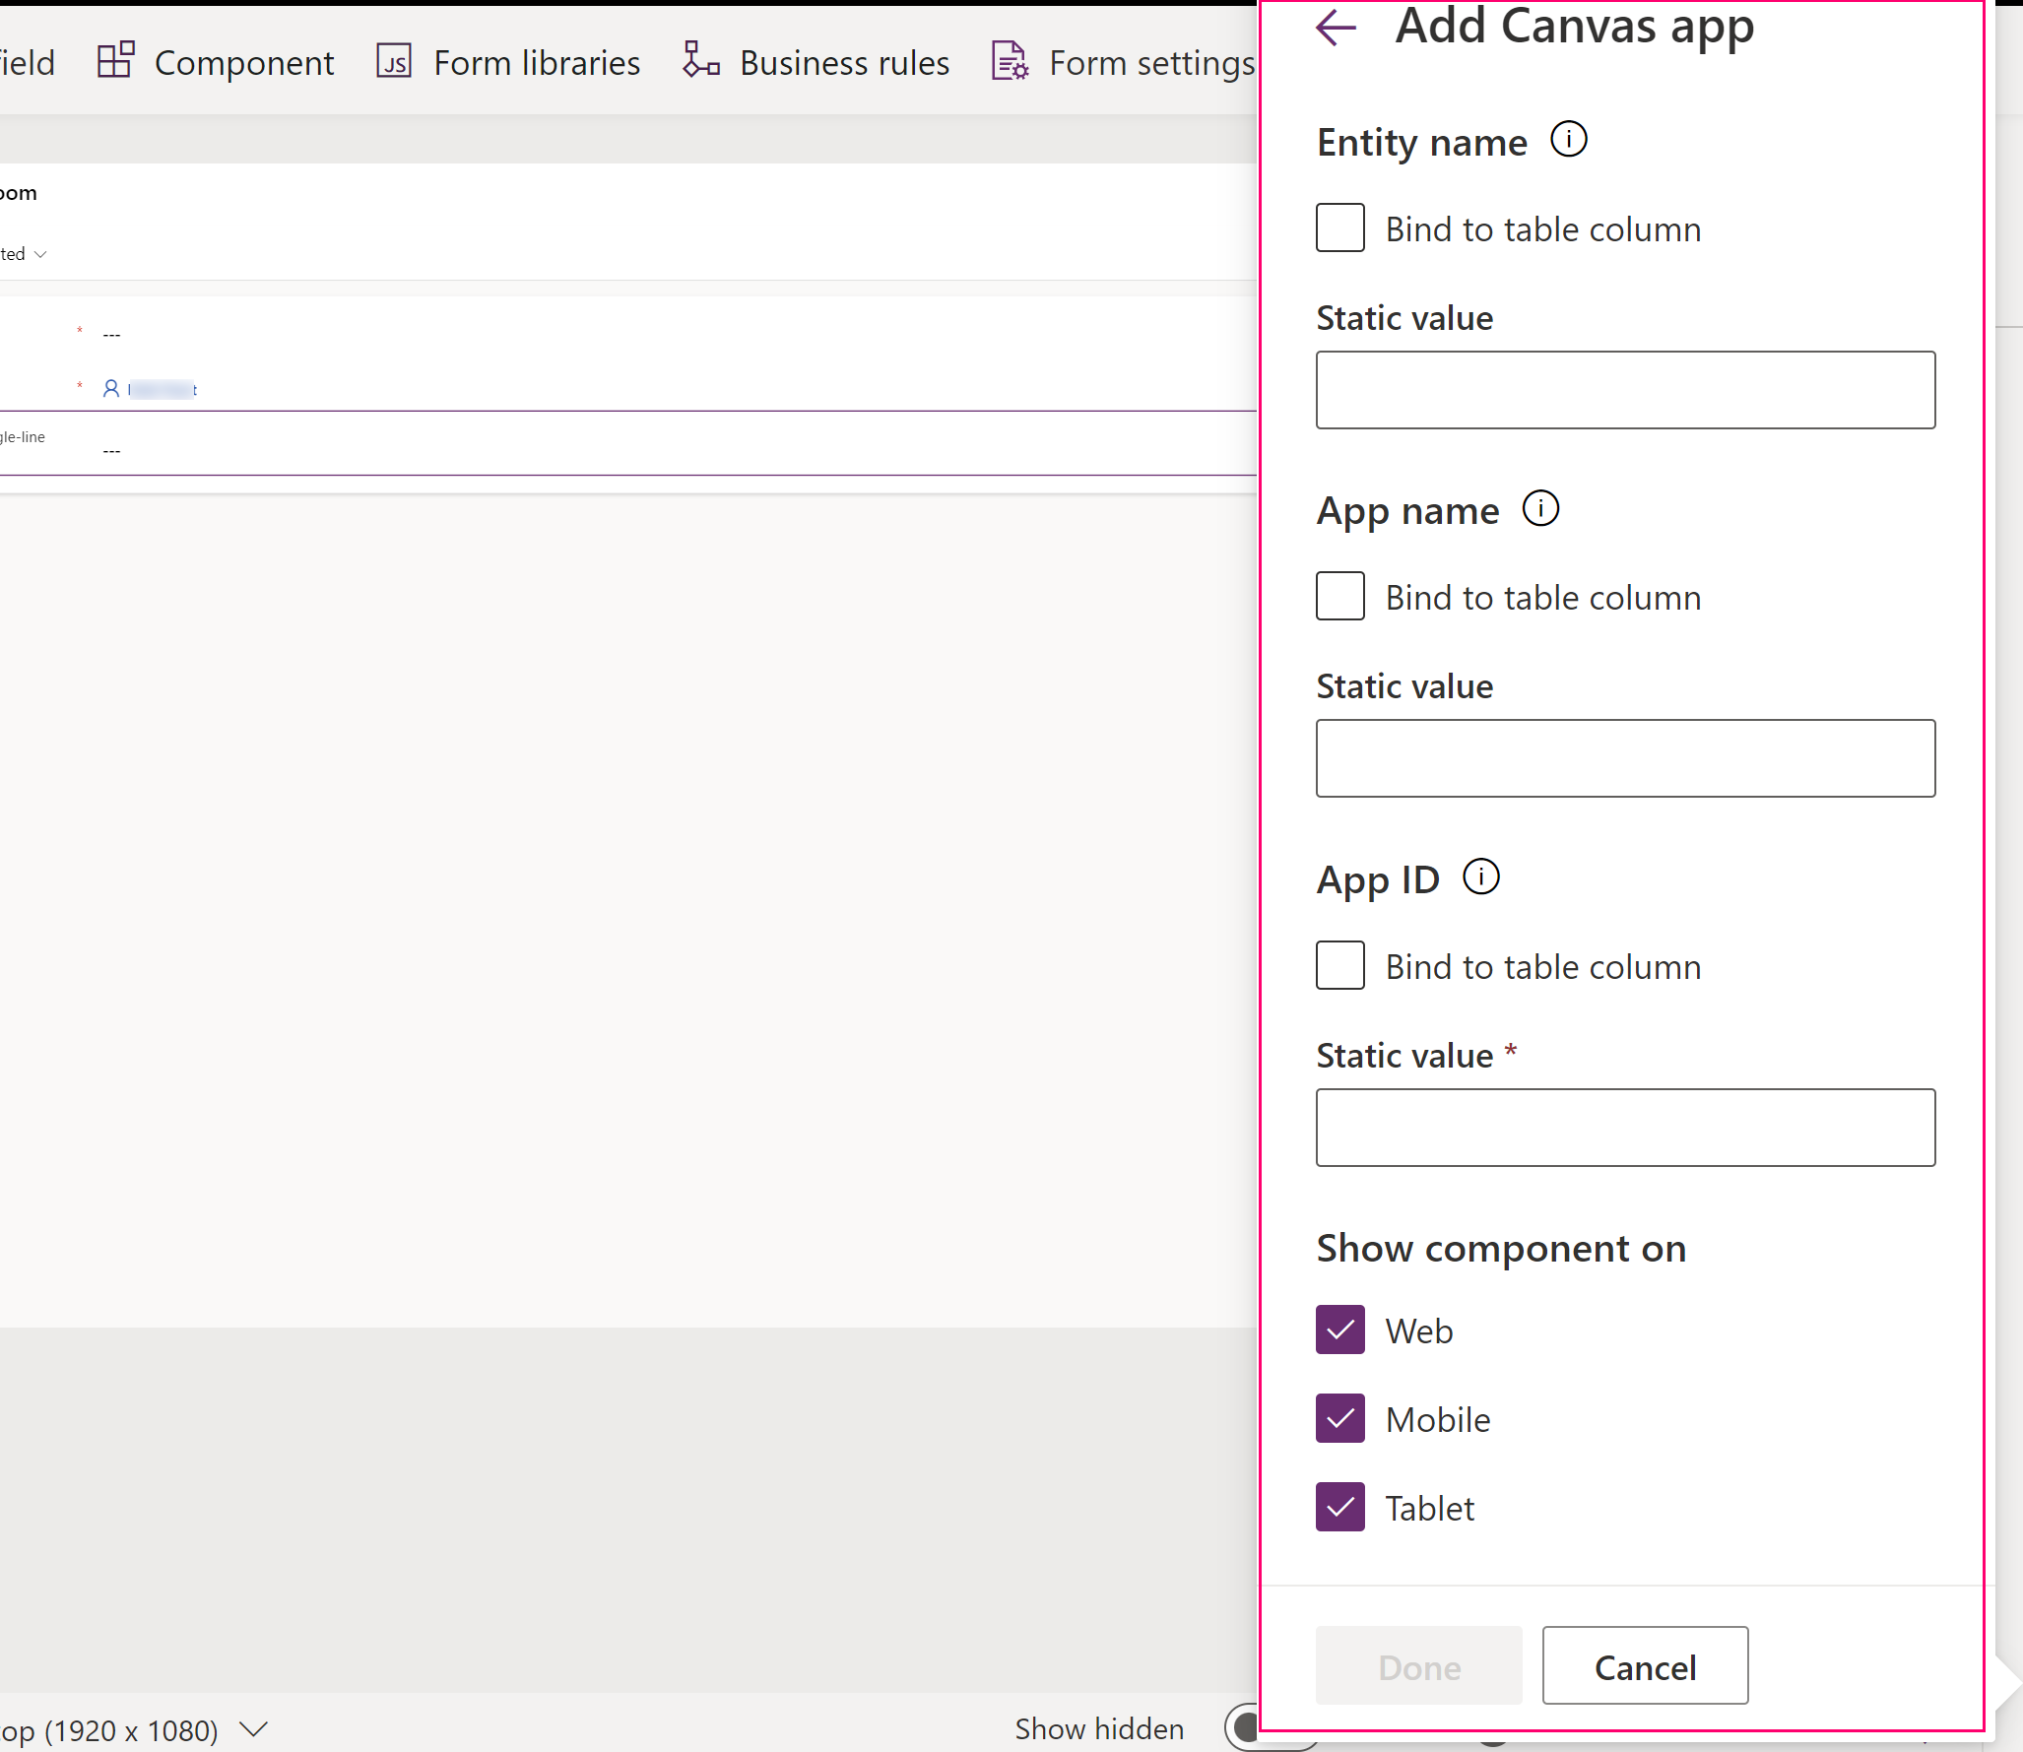Enable Bind to table column for Entity name
The image size is (2023, 1752).
pos(1340,227)
